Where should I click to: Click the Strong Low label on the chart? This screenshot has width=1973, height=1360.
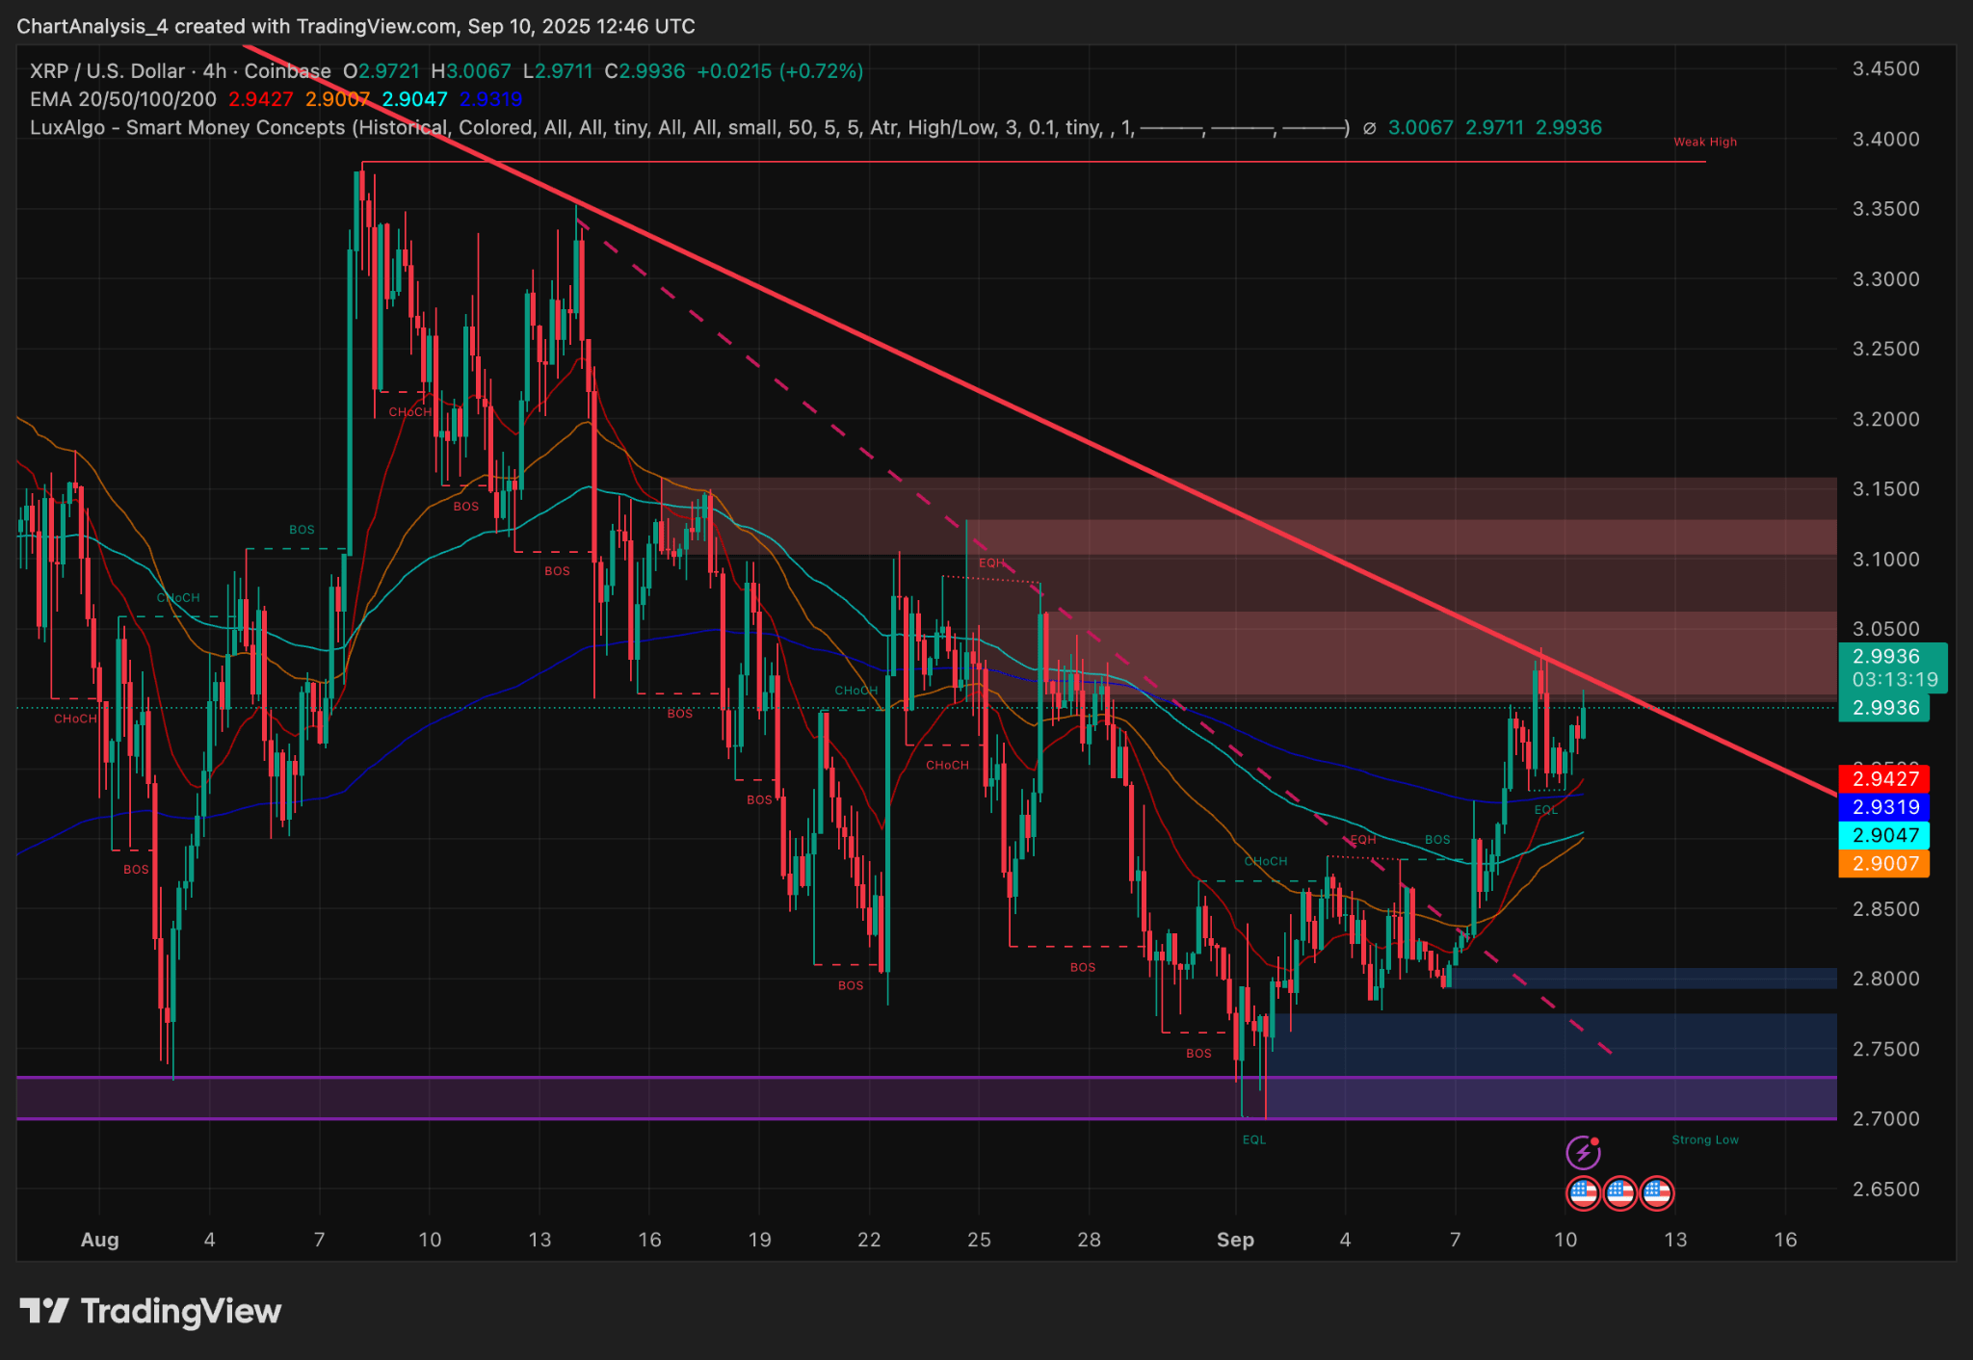click(1705, 1139)
